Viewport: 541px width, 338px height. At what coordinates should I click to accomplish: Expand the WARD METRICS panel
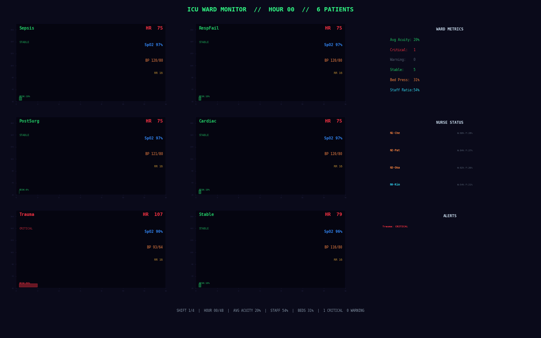pos(449,29)
